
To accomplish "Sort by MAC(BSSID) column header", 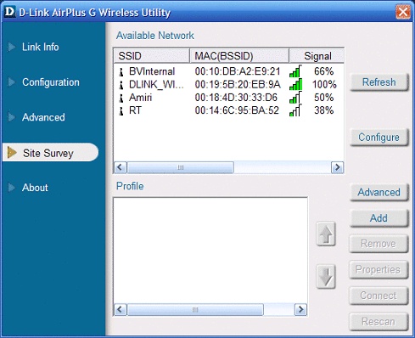I will coord(239,56).
